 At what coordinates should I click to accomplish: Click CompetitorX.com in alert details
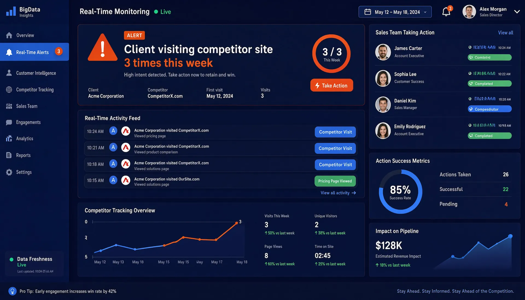[x=165, y=96]
